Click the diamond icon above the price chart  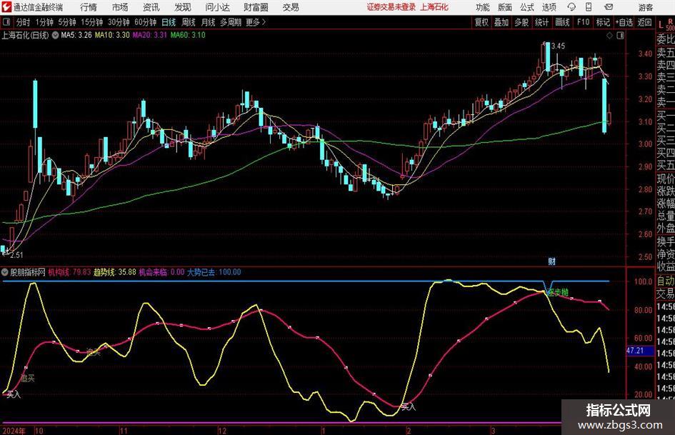(609, 35)
